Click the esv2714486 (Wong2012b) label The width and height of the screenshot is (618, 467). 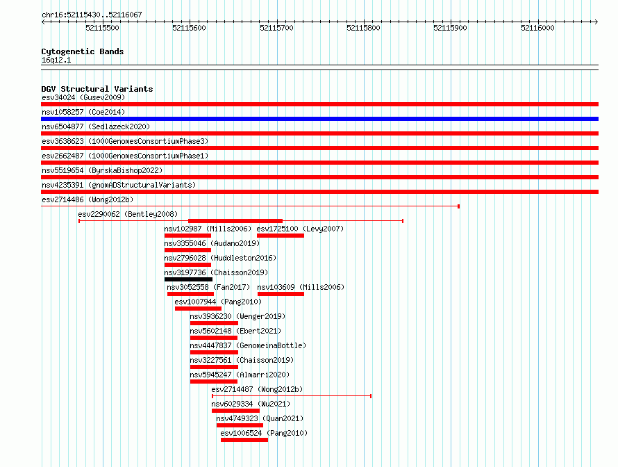[x=87, y=199]
